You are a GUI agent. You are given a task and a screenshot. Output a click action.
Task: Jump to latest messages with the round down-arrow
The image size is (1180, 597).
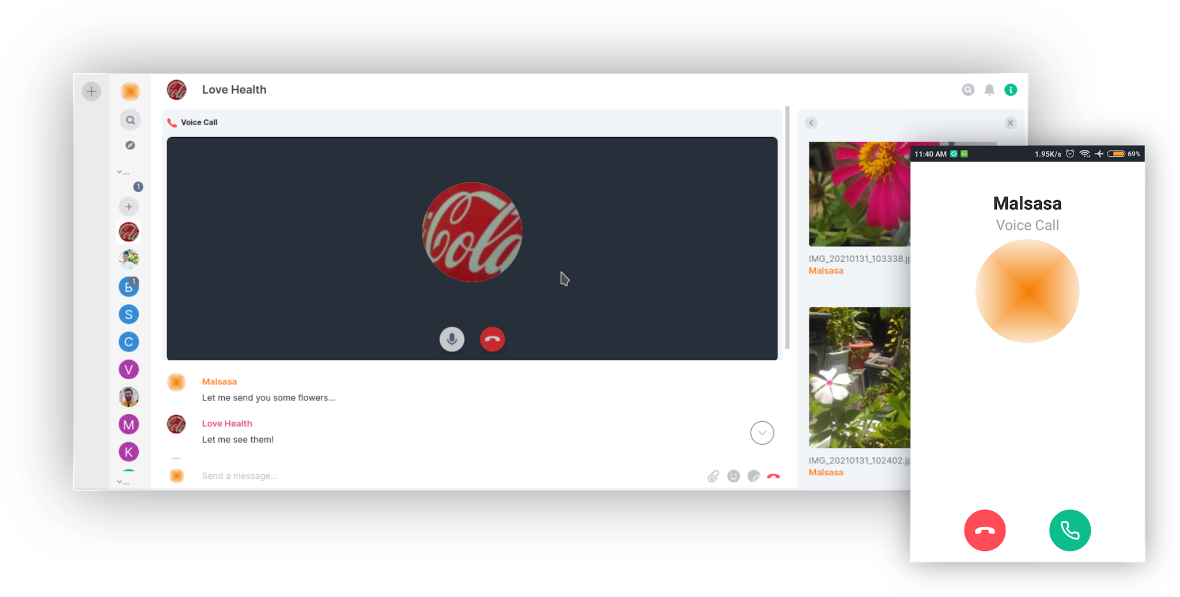pos(762,433)
